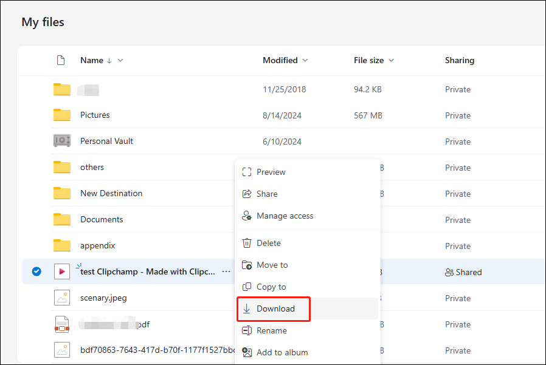The image size is (546, 365).
Task: Click the Share icon next to Share option
Action: click(x=247, y=194)
